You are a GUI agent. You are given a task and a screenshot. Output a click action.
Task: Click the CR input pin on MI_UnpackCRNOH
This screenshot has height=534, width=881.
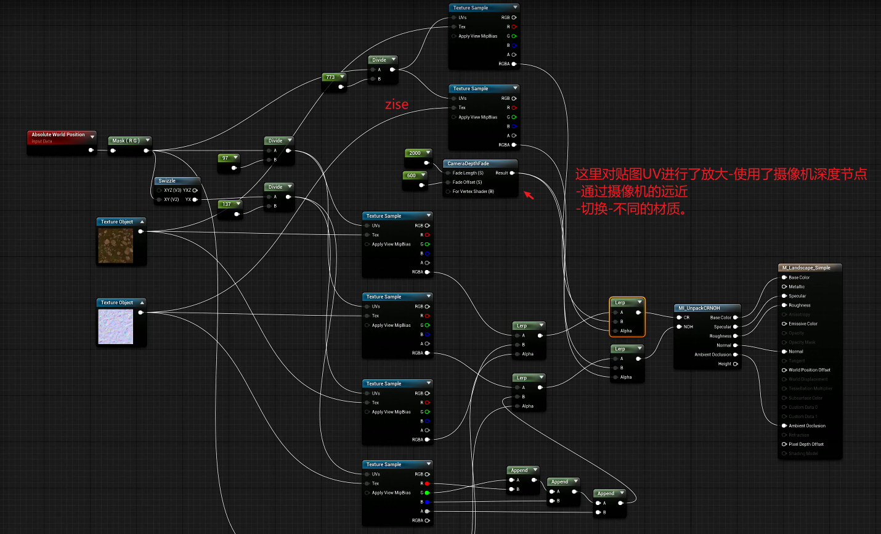(x=679, y=318)
